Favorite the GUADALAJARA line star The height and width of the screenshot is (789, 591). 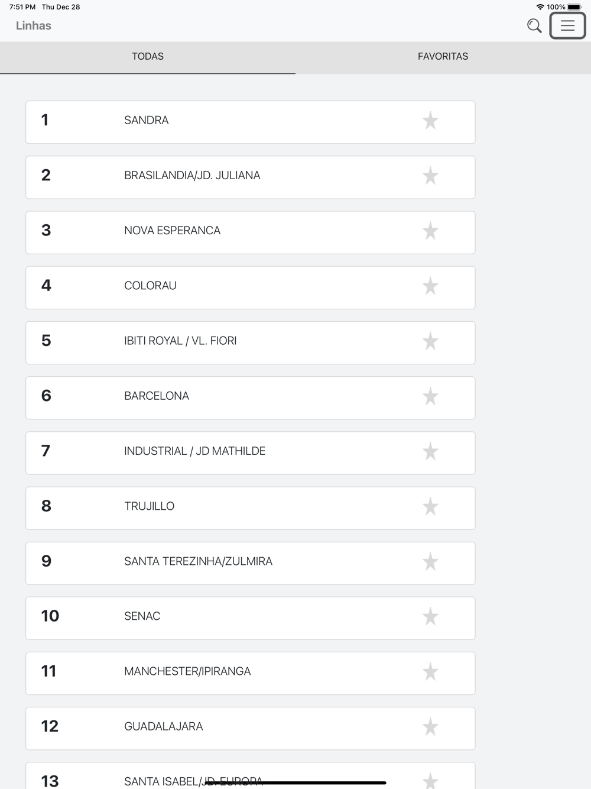click(430, 727)
